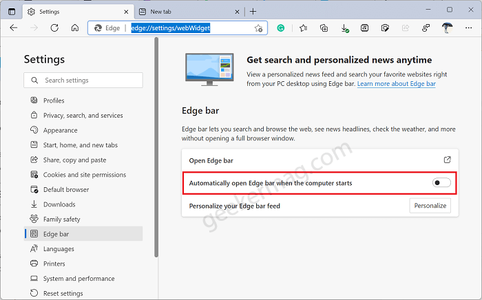Open Learn more about Edge bar link
Screen dimensions: 482x300
click(396, 84)
